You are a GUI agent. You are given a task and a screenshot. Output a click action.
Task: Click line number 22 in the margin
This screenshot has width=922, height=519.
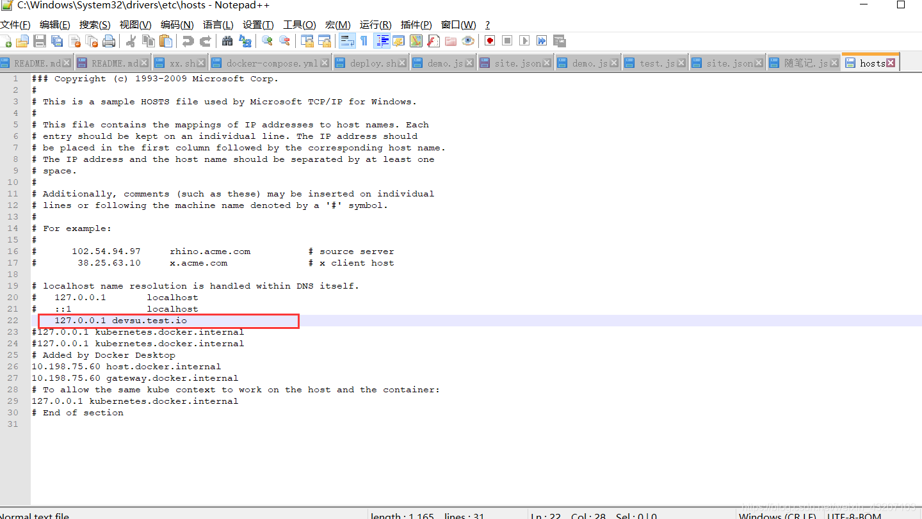coord(13,321)
